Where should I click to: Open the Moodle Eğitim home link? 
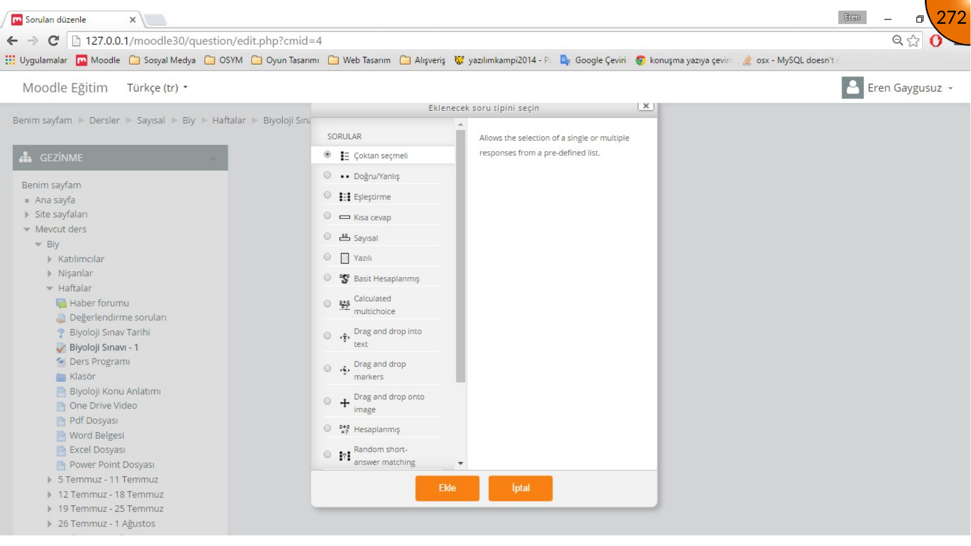[x=65, y=88]
